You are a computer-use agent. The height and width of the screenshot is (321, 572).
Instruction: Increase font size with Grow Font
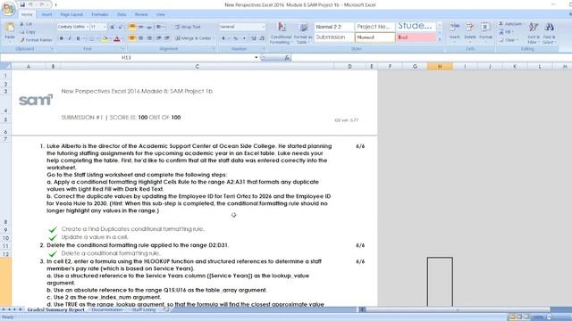pyautogui.click(x=113, y=27)
